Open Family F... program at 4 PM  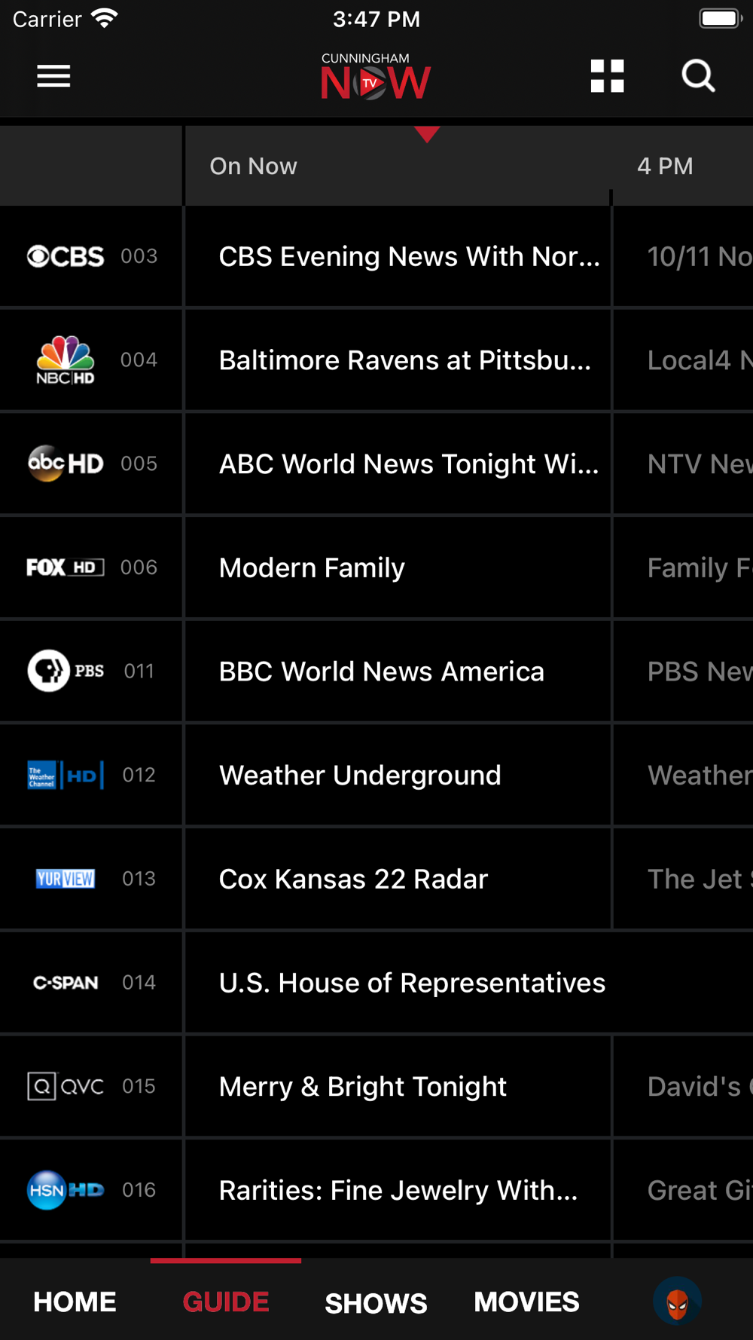(684, 568)
